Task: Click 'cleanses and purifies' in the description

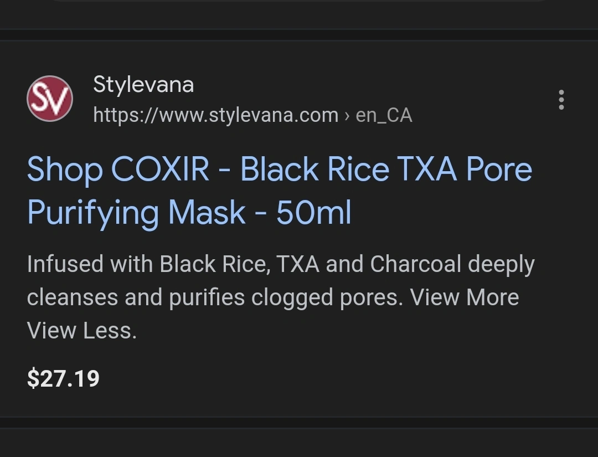Action: click(136, 297)
